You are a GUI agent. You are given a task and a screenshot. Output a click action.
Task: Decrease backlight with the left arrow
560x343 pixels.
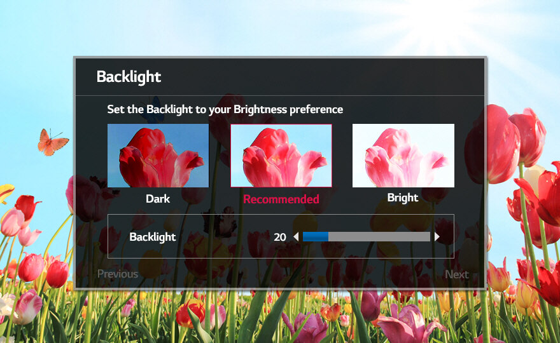(x=296, y=237)
